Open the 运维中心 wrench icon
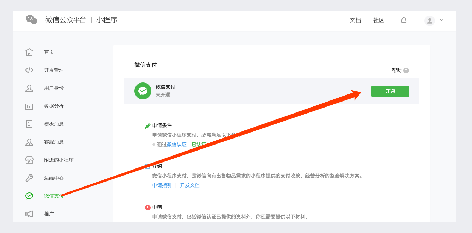472x233 pixels. pyautogui.click(x=29, y=178)
